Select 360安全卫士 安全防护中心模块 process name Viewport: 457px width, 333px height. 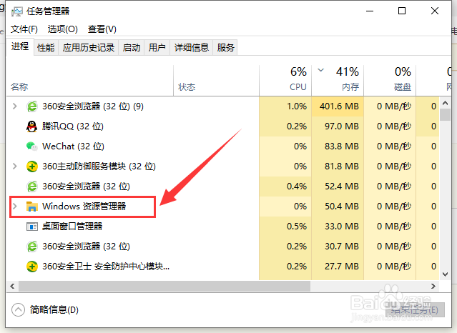[106, 267]
